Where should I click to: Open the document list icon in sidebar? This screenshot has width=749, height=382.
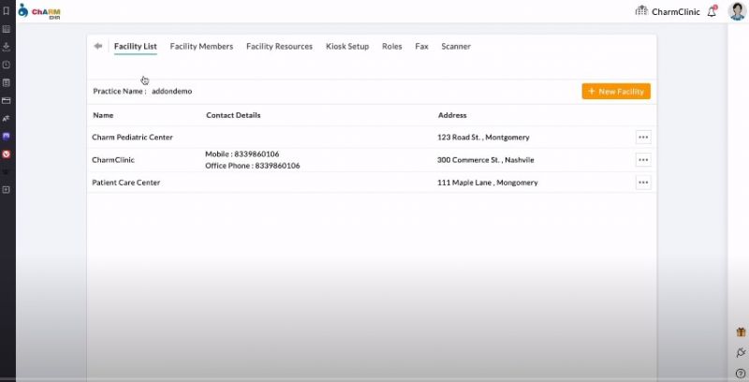(x=7, y=82)
